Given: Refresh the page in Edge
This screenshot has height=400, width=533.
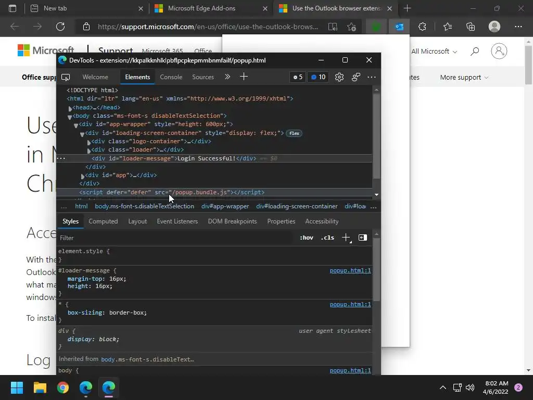Looking at the screenshot, I should (60, 27).
